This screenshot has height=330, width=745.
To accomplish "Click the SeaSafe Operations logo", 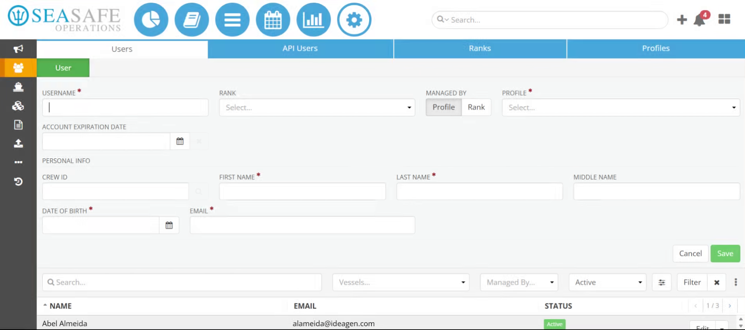I will pos(64,19).
